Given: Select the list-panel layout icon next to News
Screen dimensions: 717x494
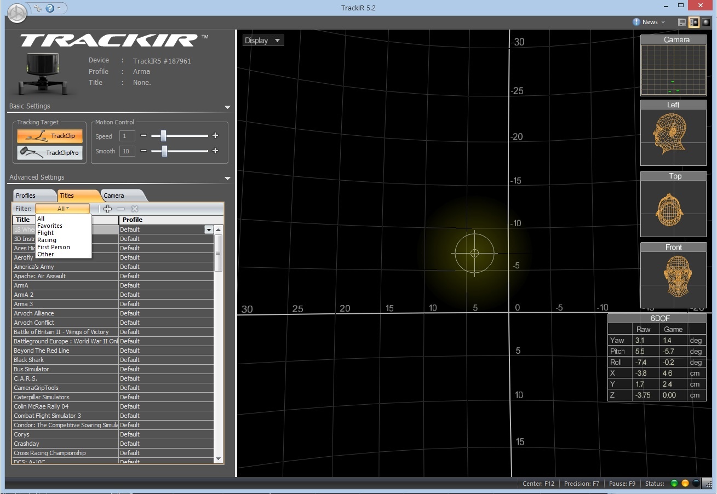Looking at the screenshot, I should point(682,22).
